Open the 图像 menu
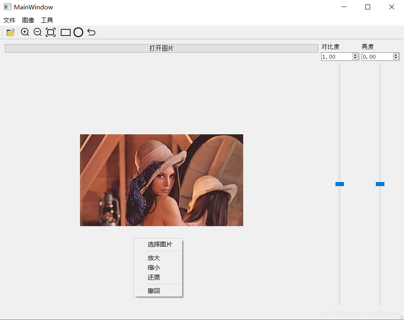Viewport: 404px width, 320px height. coord(28,20)
